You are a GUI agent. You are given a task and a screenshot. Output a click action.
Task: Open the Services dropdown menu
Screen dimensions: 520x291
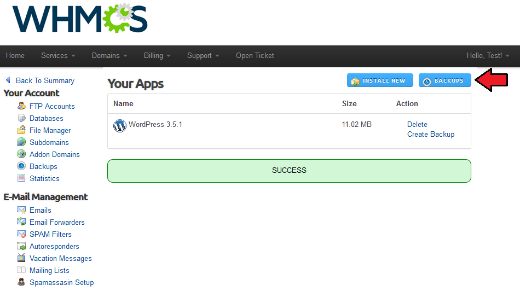click(58, 56)
